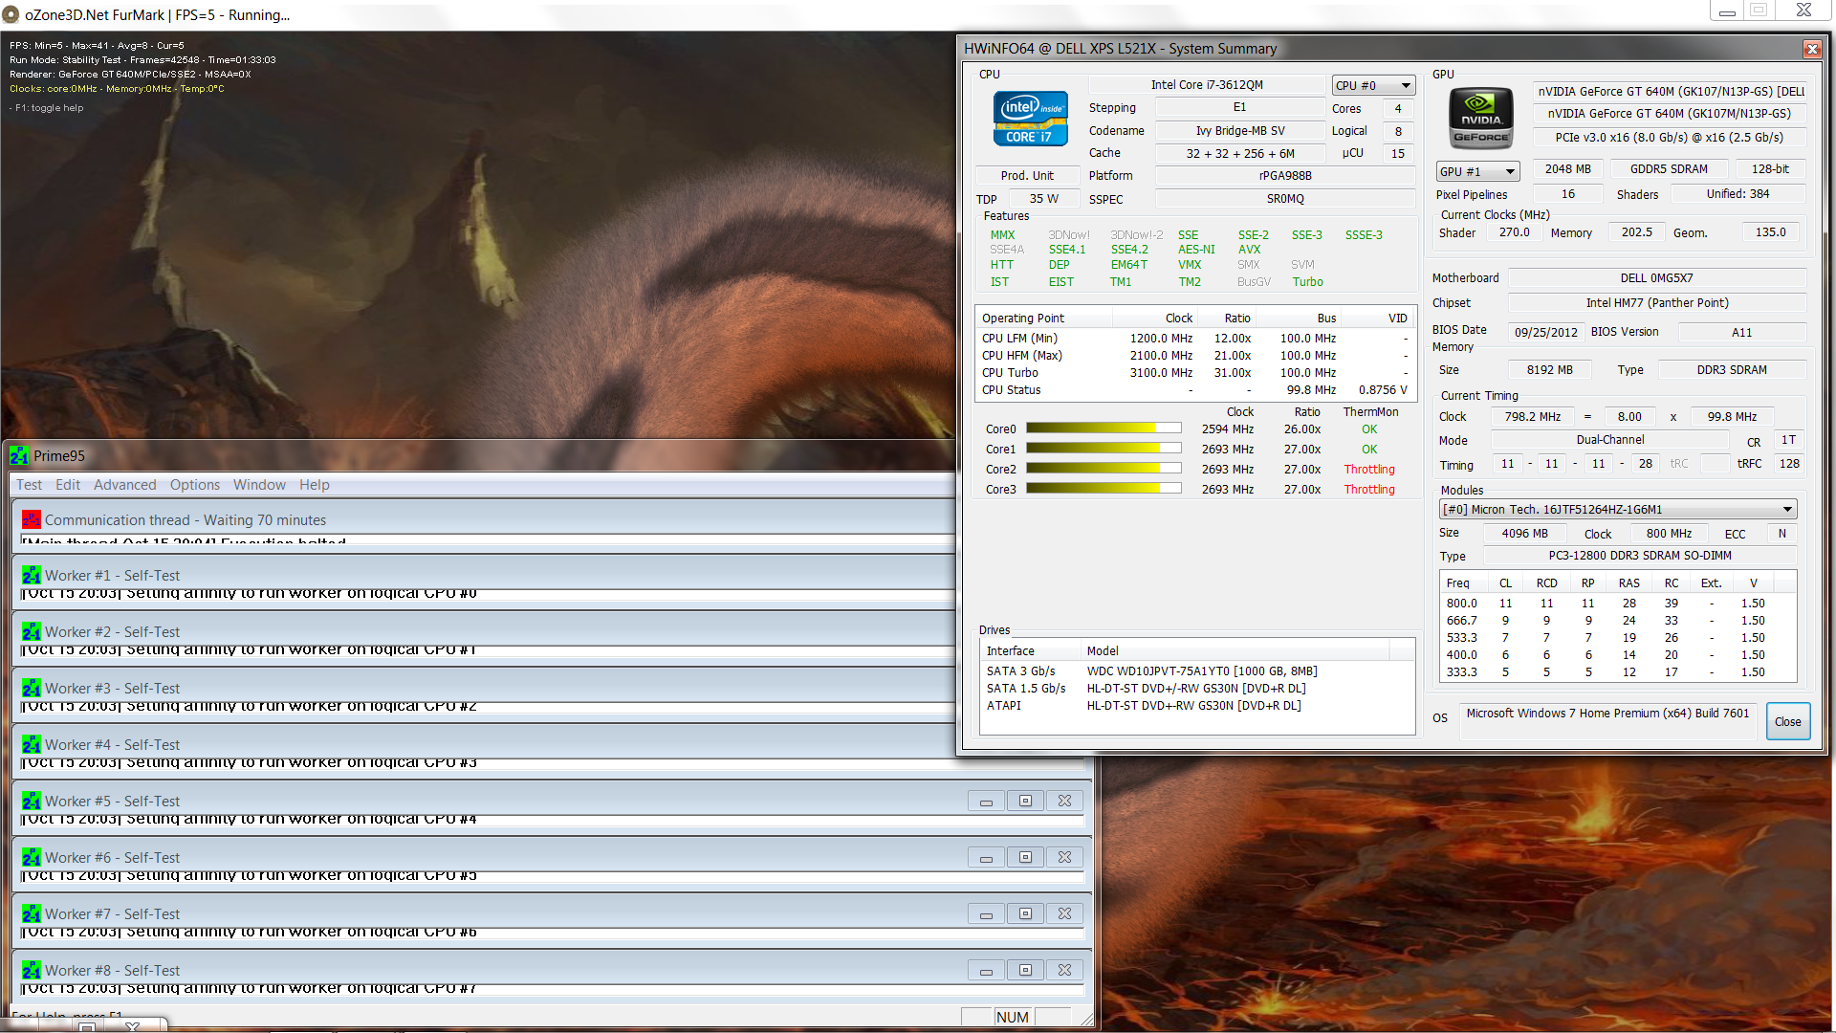The width and height of the screenshot is (1836, 1033).
Task: Click the Intel Core i7-3612QM name field
Action: (1207, 84)
